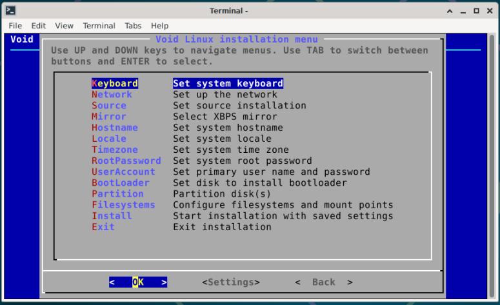
Task: Click 'Start installation with saved settings' text
Action: point(283,216)
